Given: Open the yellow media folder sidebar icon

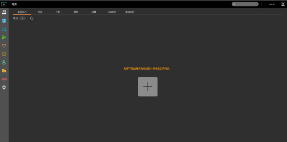Looking at the screenshot, I should 4,71.
